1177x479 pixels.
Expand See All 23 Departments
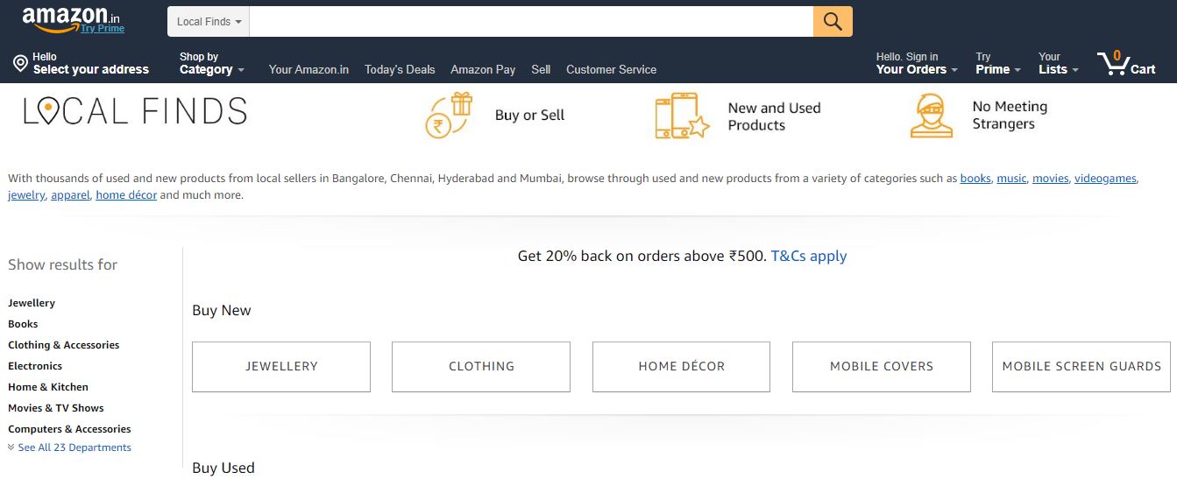70,447
